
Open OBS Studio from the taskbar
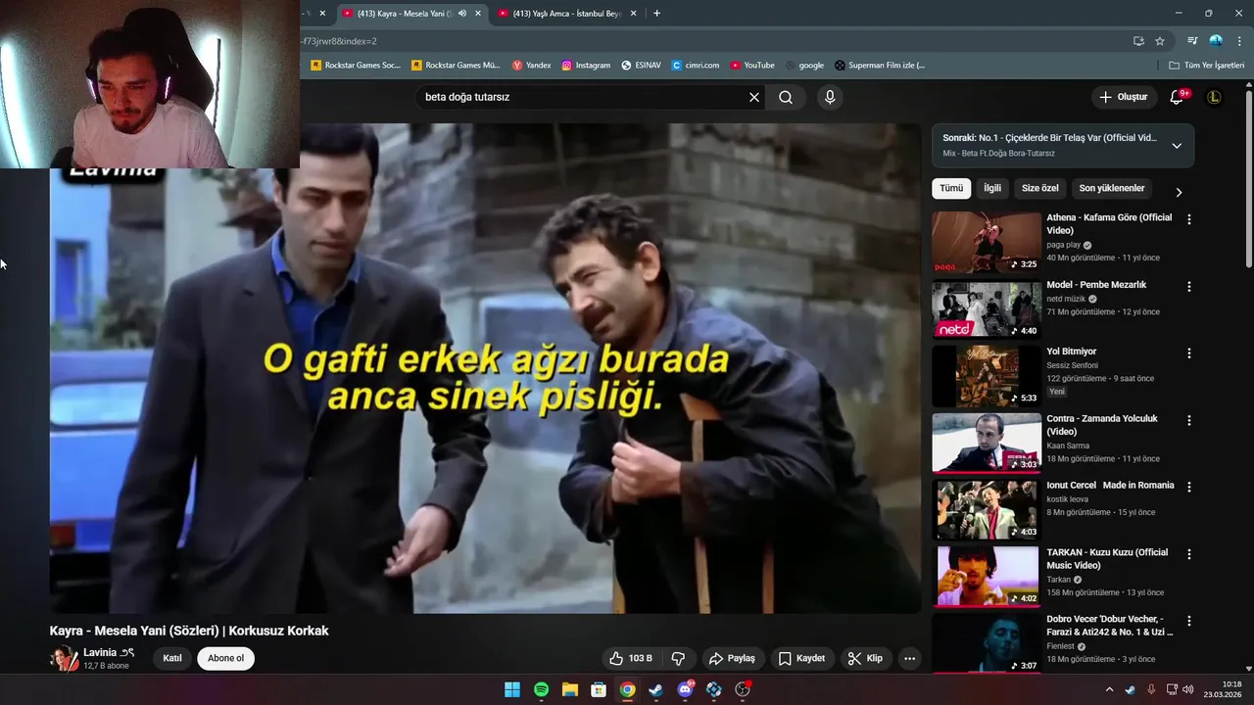(743, 689)
